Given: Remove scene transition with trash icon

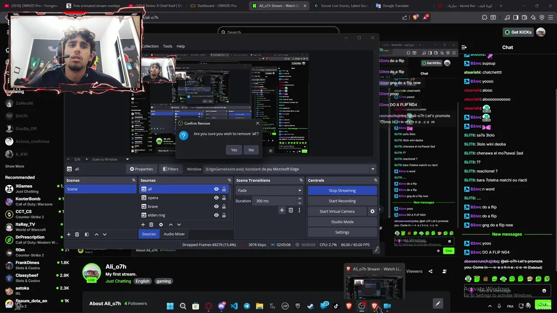Looking at the screenshot, I should 291,210.
